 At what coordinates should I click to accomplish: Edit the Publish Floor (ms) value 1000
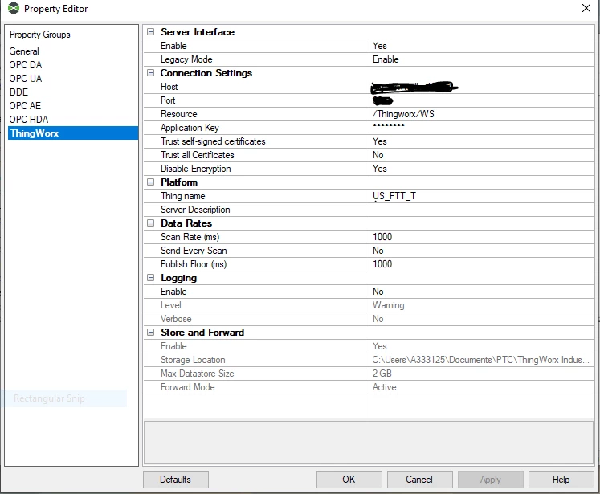pos(481,264)
